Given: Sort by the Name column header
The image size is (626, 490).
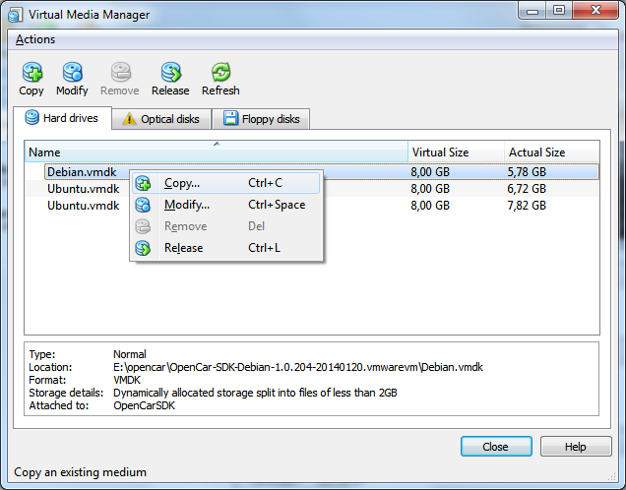Looking at the screenshot, I should pyautogui.click(x=217, y=153).
